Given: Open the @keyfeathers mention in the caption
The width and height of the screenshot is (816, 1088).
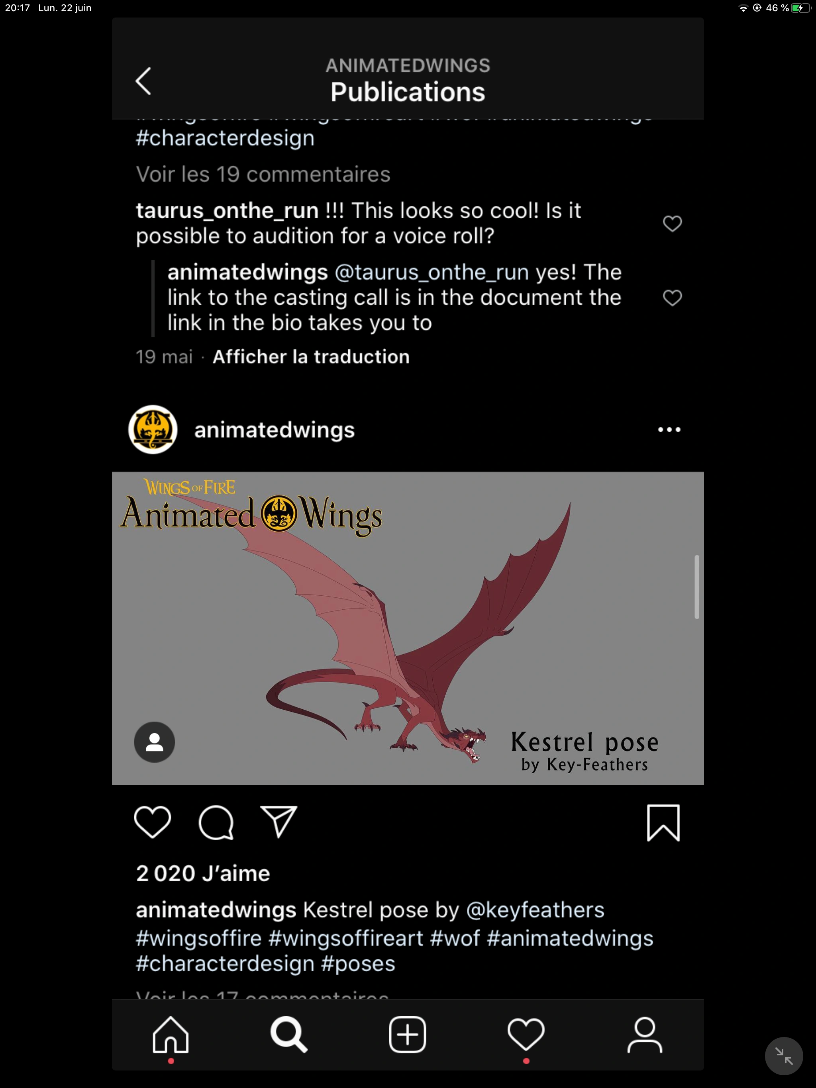Looking at the screenshot, I should point(535,910).
